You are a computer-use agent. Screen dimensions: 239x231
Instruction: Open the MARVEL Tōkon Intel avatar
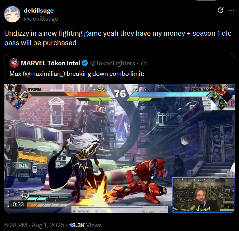pyautogui.click(x=14, y=63)
